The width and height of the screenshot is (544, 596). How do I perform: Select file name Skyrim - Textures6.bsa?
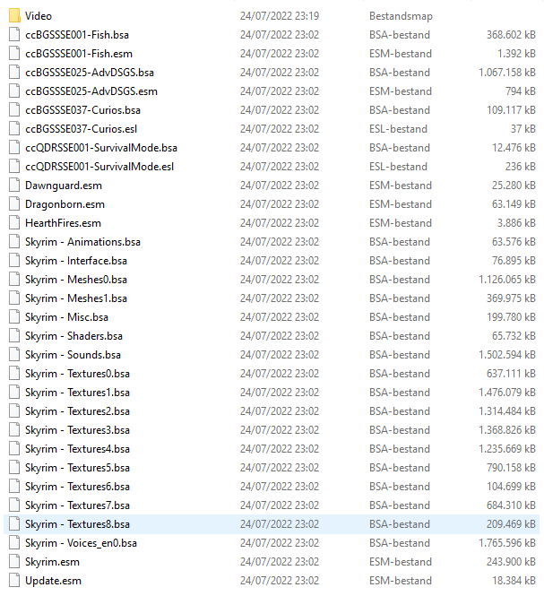78,486
